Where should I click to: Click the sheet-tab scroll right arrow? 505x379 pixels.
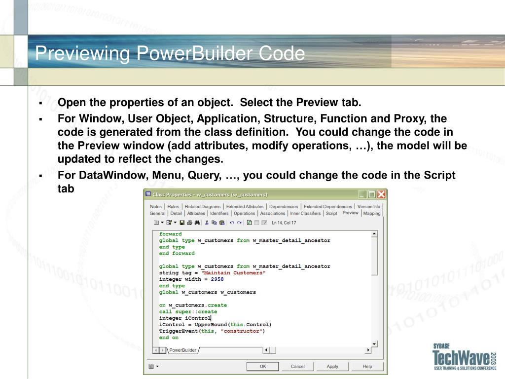click(x=163, y=350)
